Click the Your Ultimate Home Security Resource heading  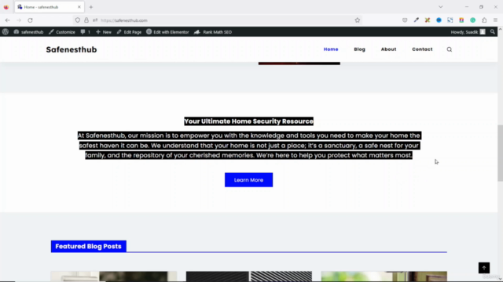point(248,121)
